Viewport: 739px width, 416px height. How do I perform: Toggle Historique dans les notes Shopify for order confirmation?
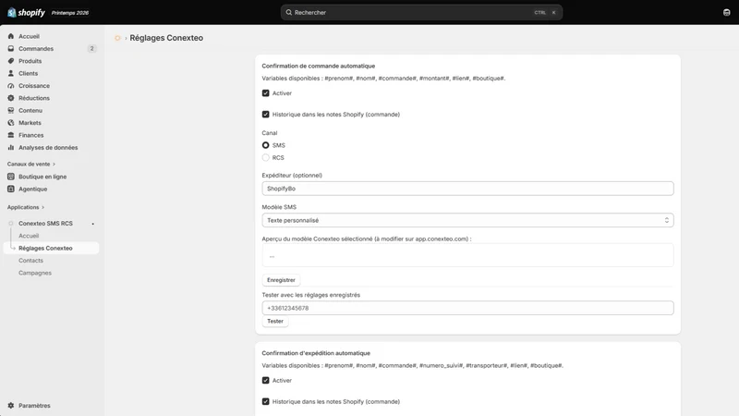click(x=266, y=114)
